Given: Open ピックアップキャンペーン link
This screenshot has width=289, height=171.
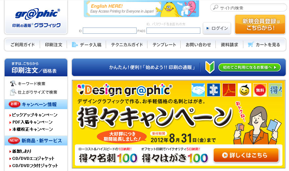Looking at the screenshot, I should [35, 115].
